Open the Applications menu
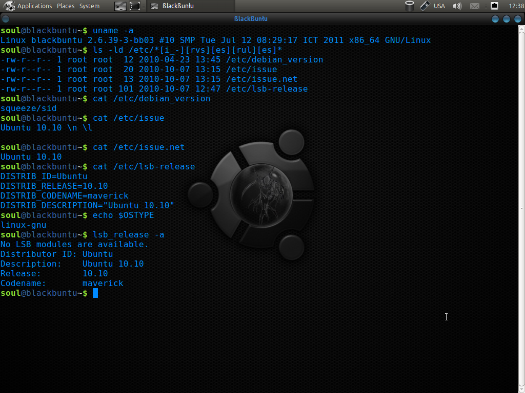Screen dimensions: 525x393 [x=34, y=6]
